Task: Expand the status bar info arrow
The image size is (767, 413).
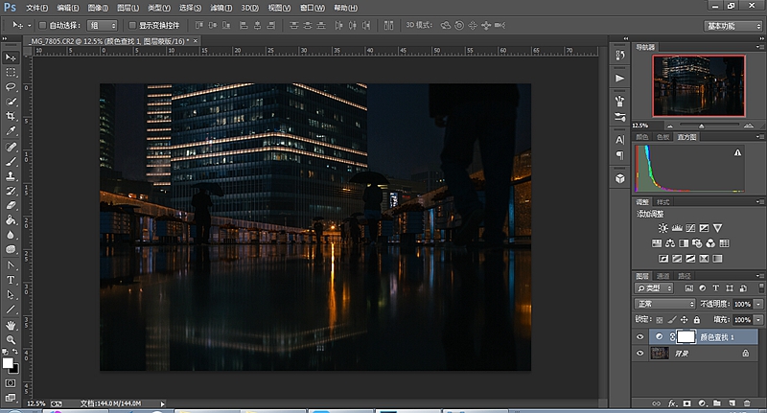Action: (162, 403)
